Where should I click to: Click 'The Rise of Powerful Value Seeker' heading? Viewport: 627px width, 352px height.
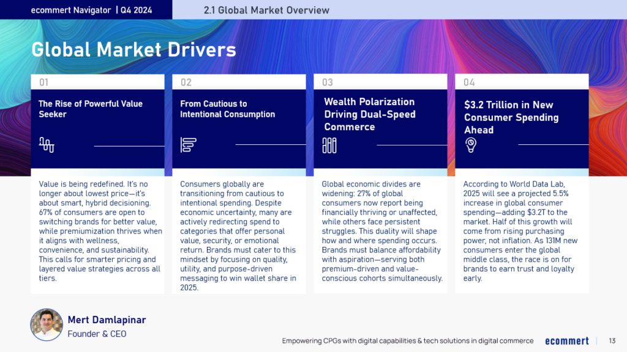click(x=91, y=109)
